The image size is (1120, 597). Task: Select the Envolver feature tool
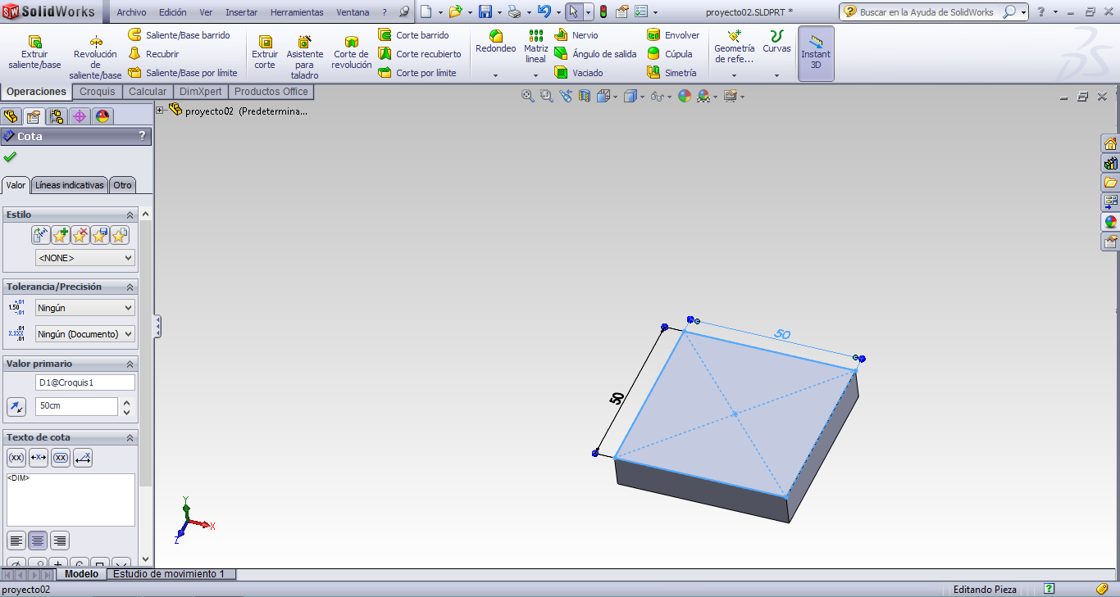tap(674, 34)
